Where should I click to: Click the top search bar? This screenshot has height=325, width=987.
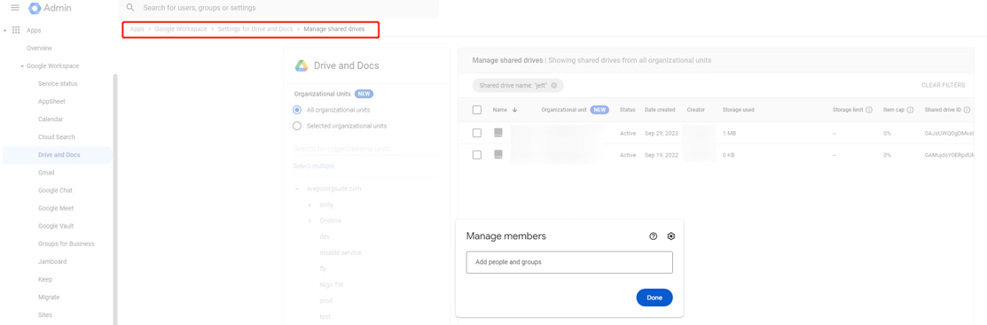pyautogui.click(x=278, y=8)
